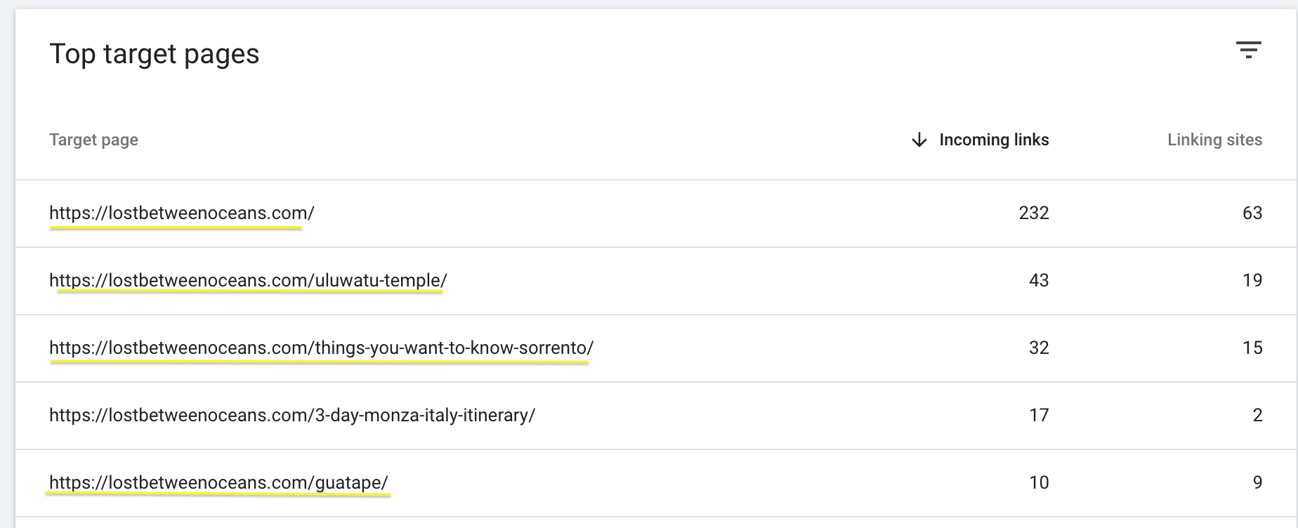Image resolution: width=1298 pixels, height=528 pixels.
Task: Open the 3-day-monza-italy-itinerary link
Action: 292,415
